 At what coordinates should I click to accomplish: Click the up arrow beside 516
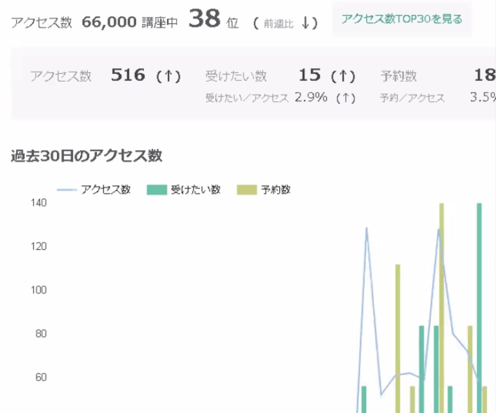(x=169, y=76)
